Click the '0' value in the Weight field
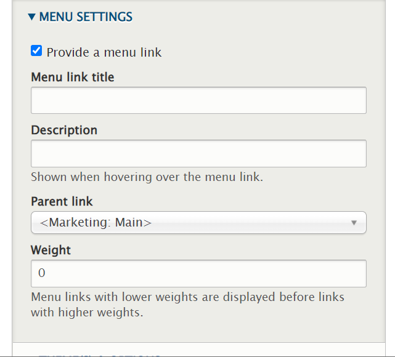Image resolution: width=395 pixels, height=357 pixels. click(x=42, y=273)
